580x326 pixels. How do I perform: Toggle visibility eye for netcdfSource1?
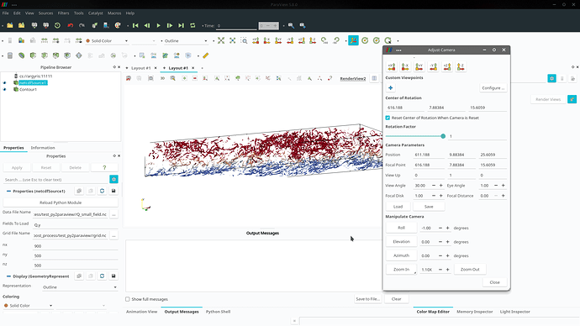click(5, 83)
